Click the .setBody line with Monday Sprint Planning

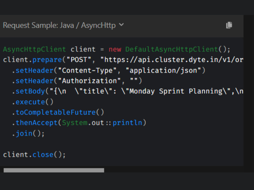click(128, 91)
